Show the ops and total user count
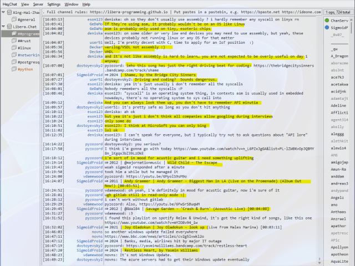355x266 pixels. click(x=337, y=11)
